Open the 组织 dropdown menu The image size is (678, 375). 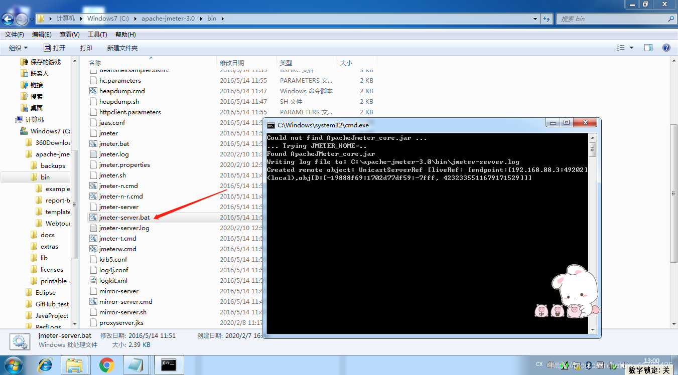pyautogui.click(x=19, y=48)
